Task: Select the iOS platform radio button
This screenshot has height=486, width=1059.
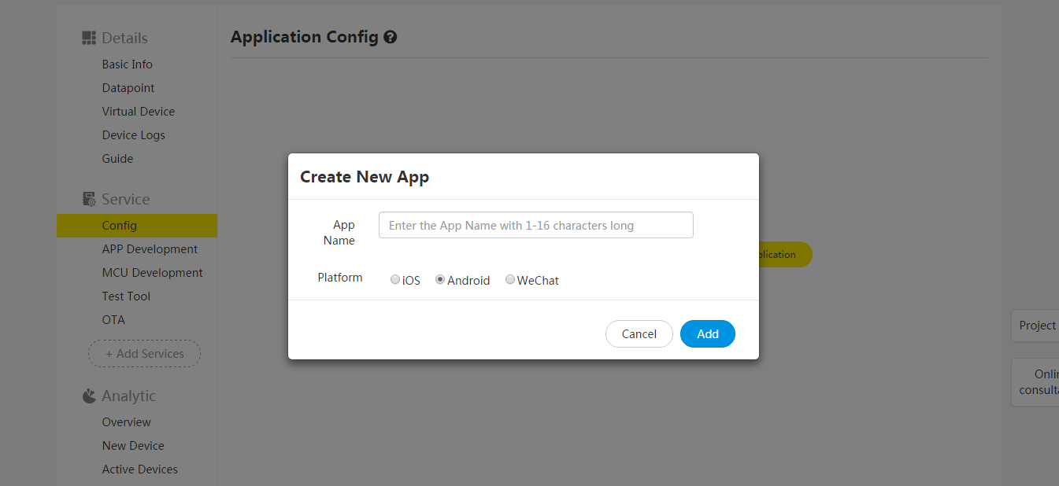Action: coord(394,279)
